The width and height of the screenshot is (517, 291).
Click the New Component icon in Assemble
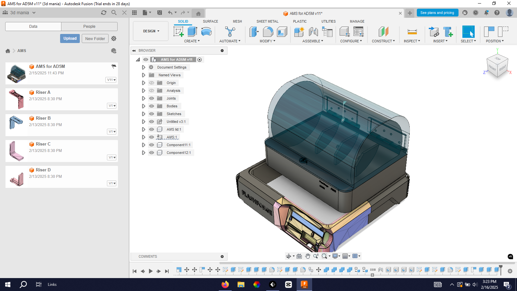(x=299, y=32)
